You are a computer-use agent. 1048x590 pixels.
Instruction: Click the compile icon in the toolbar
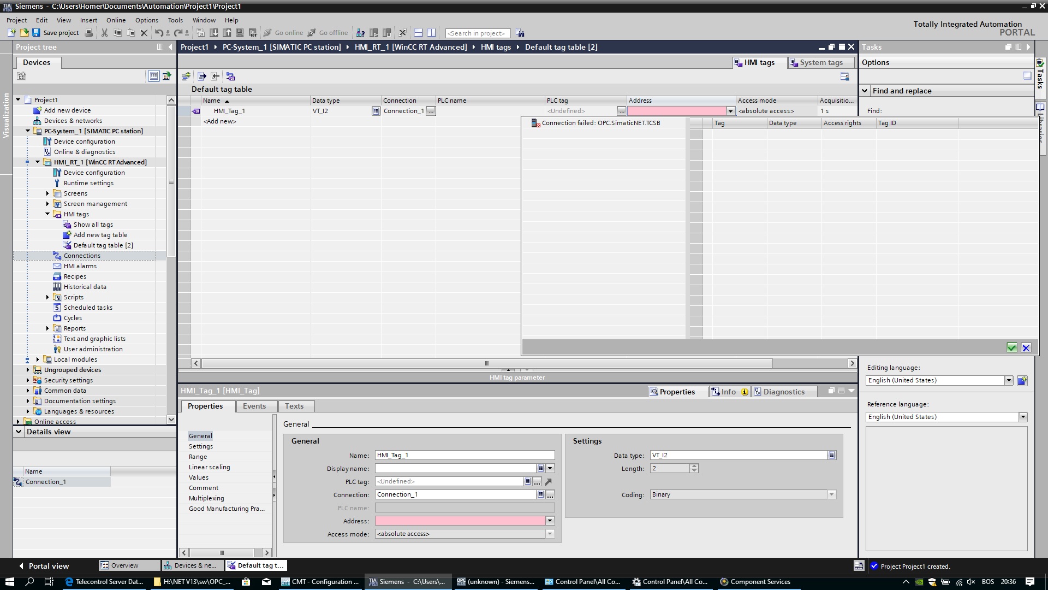(200, 33)
